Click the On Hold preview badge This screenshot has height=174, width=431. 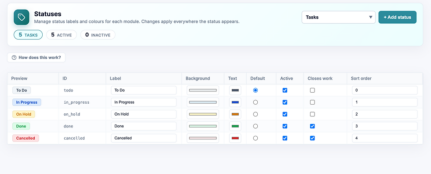coord(24,114)
